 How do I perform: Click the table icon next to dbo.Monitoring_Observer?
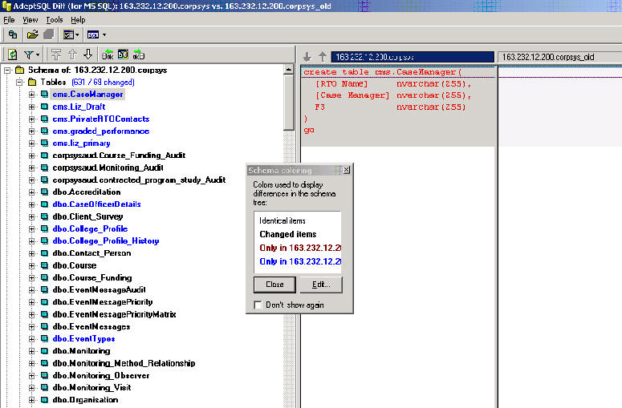[45, 375]
